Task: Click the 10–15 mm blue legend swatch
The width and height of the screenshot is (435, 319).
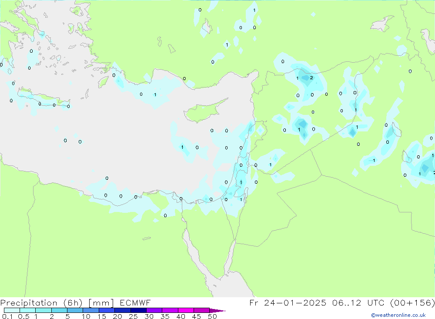Action: [x=91, y=310]
